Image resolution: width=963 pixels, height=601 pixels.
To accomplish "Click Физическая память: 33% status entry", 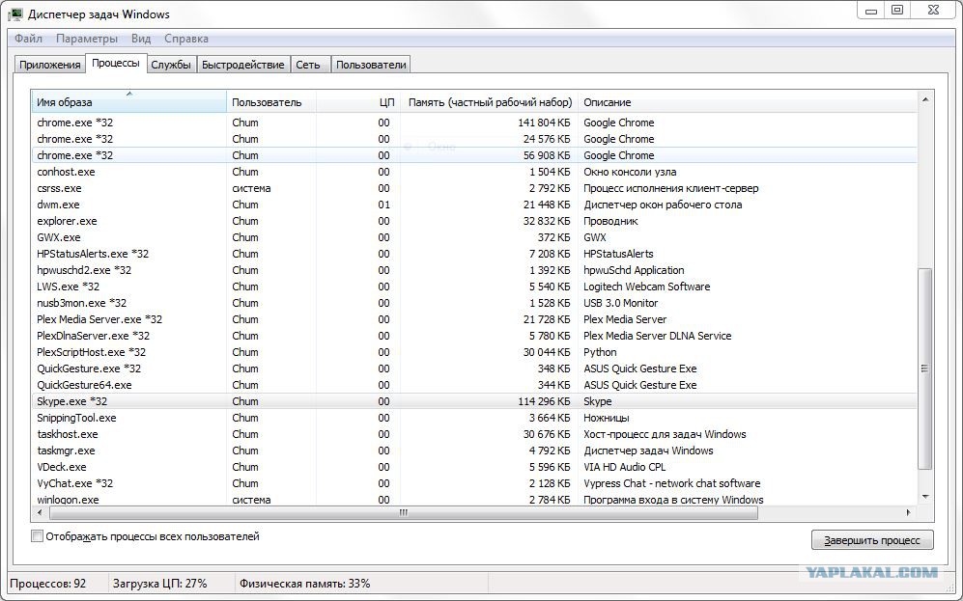I will point(304,584).
